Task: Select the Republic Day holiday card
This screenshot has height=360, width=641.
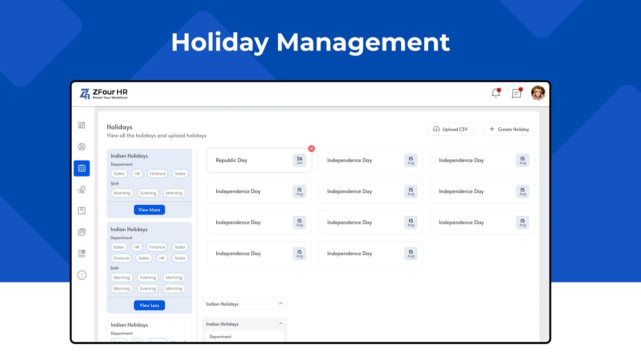Action: point(259,160)
